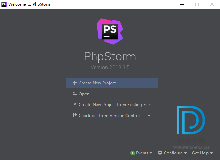Choose the Open project label
This screenshot has height=160, width=220.
[x=84, y=94]
